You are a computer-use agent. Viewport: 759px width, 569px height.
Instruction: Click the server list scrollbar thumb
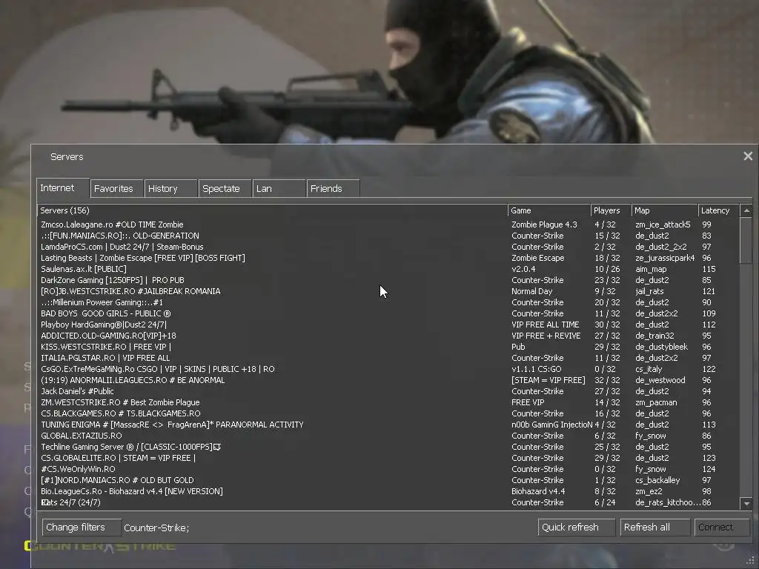[x=746, y=241]
